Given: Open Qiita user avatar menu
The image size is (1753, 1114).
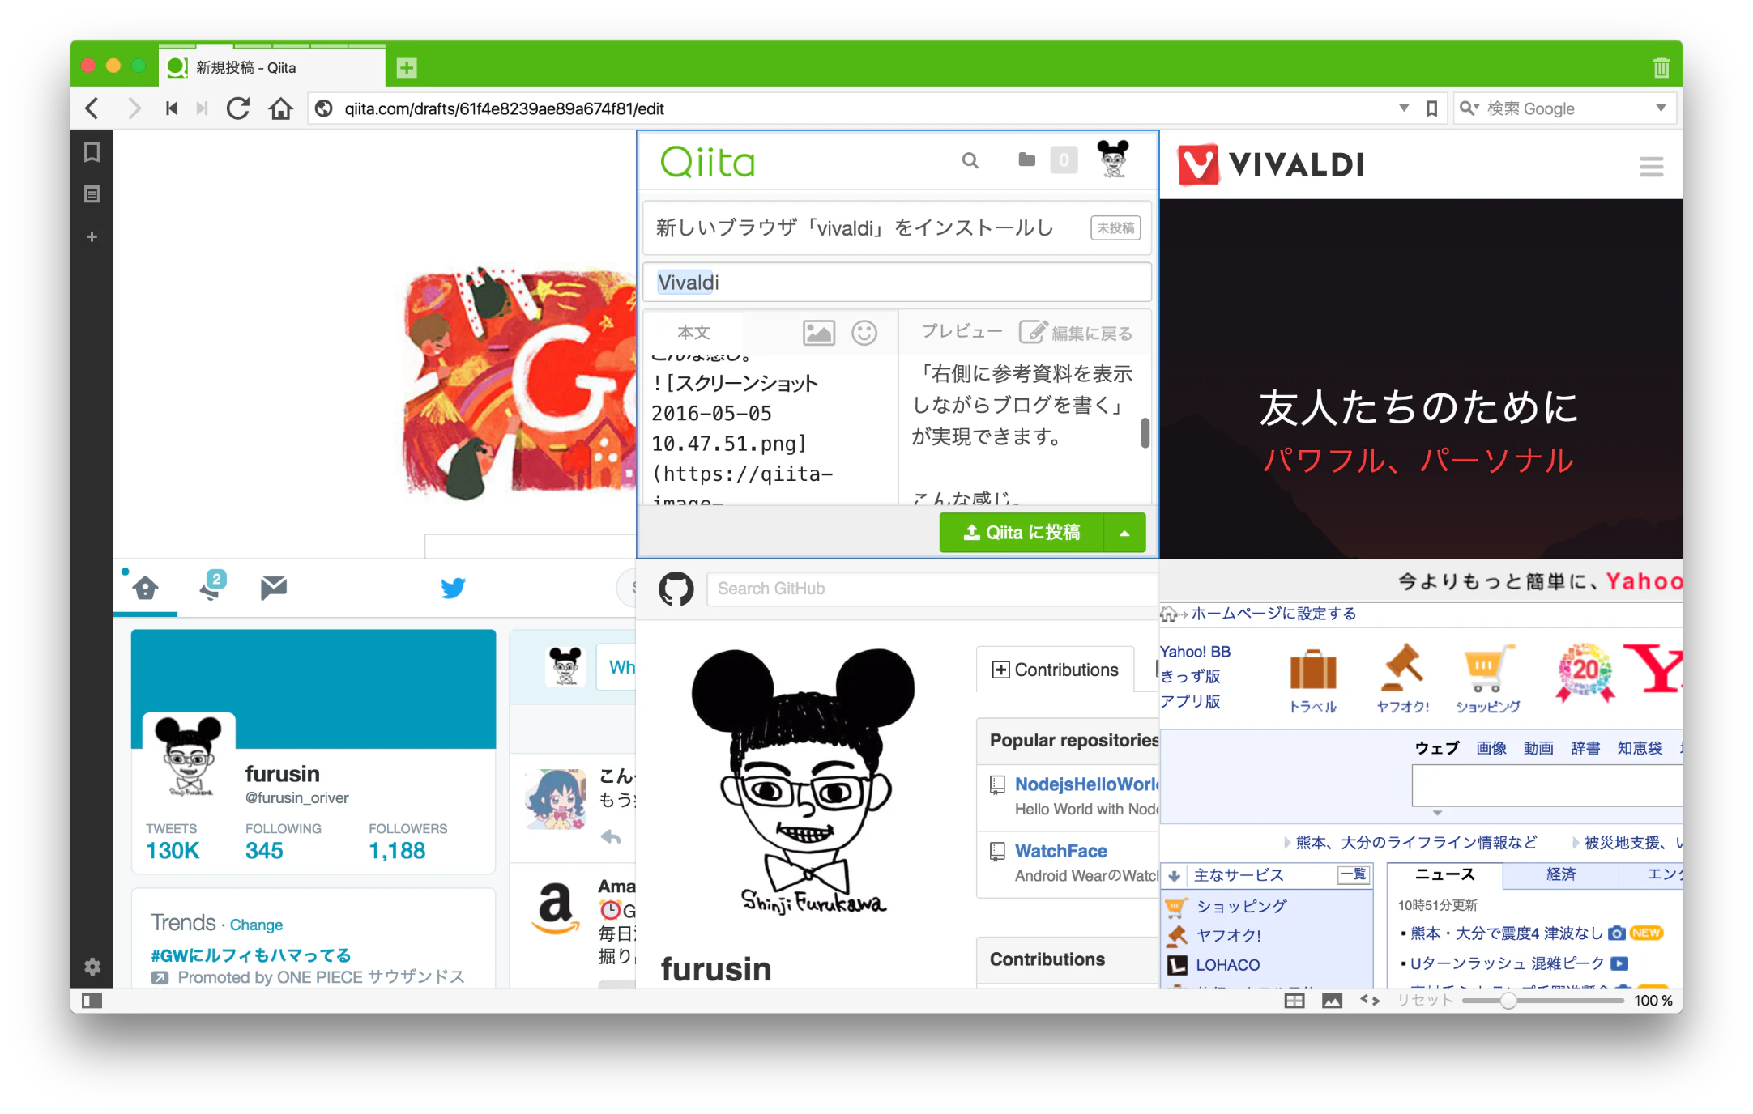Looking at the screenshot, I should 1113,159.
